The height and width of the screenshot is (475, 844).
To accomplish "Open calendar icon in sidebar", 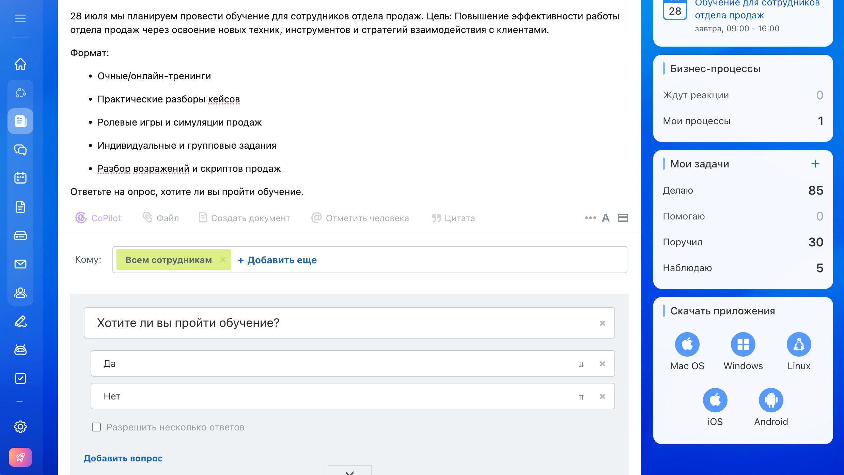I will (20, 178).
